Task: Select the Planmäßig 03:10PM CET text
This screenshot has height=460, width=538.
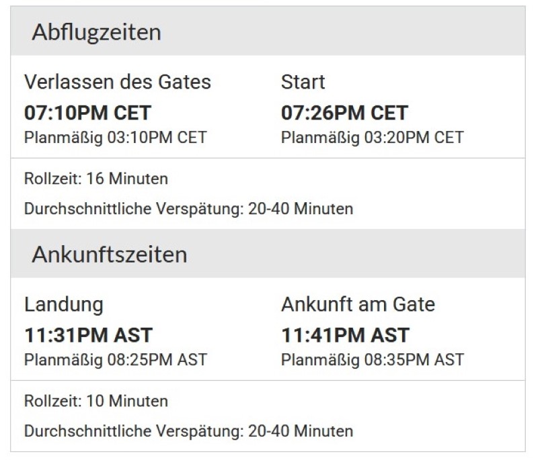Action: [x=115, y=138]
